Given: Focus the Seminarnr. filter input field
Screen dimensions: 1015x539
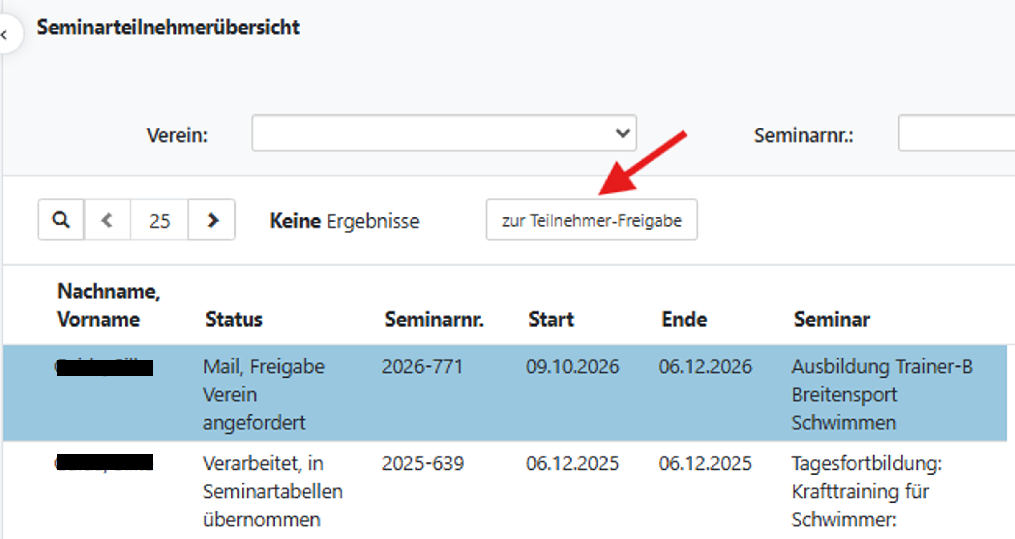Looking at the screenshot, I should [x=957, y=133].
